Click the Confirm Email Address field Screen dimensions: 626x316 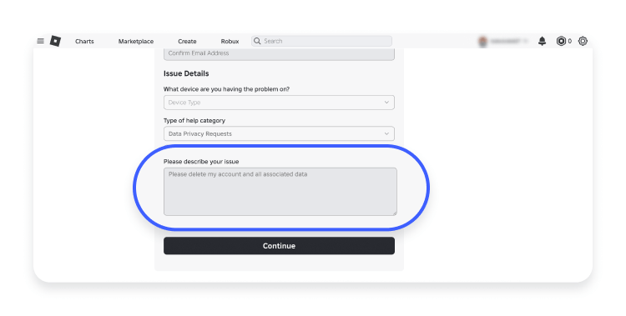279,54
